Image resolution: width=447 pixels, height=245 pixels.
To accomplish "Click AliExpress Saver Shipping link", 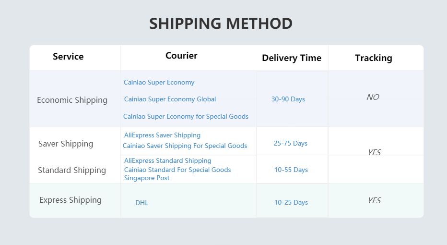I will (x=162, y=135).
